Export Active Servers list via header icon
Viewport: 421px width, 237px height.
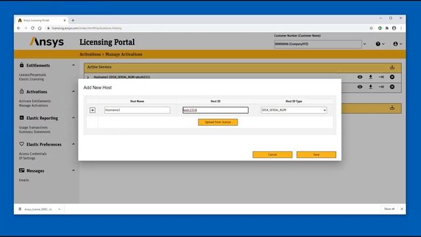(392, 67)
